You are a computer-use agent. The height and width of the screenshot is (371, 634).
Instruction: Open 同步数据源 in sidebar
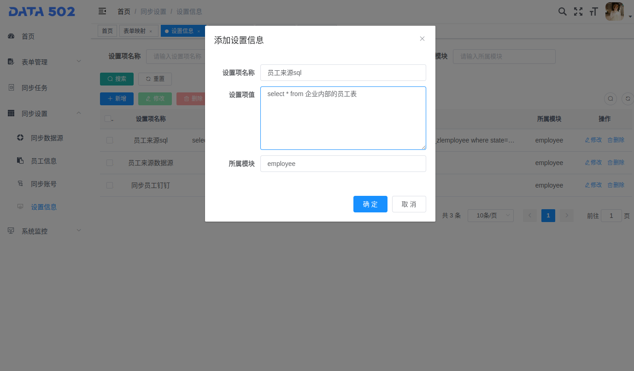pyautogui.click(x=47, y=138)
